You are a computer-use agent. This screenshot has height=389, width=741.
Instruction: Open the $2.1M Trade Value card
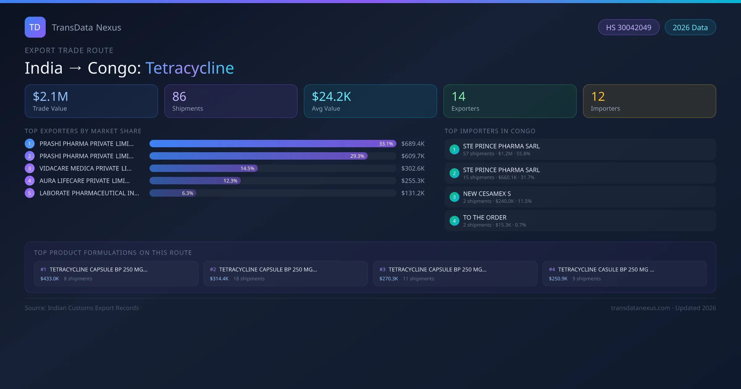coord(91,101)
